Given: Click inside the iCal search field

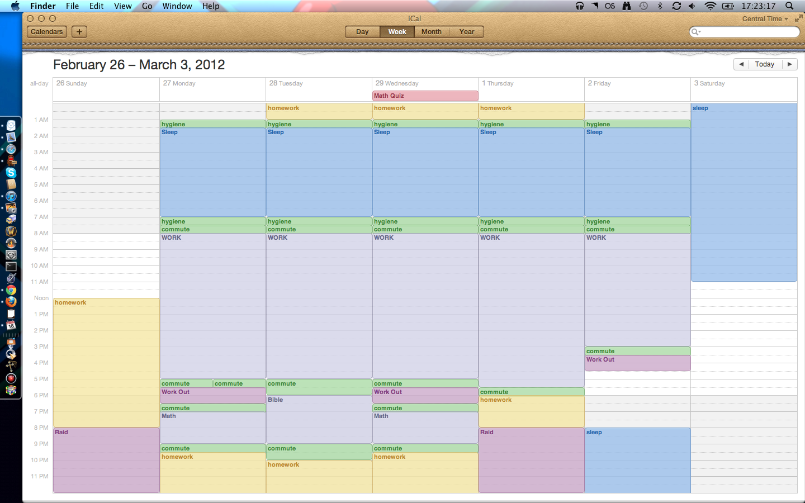Looking at the screenshot, I should click(749, 32).
